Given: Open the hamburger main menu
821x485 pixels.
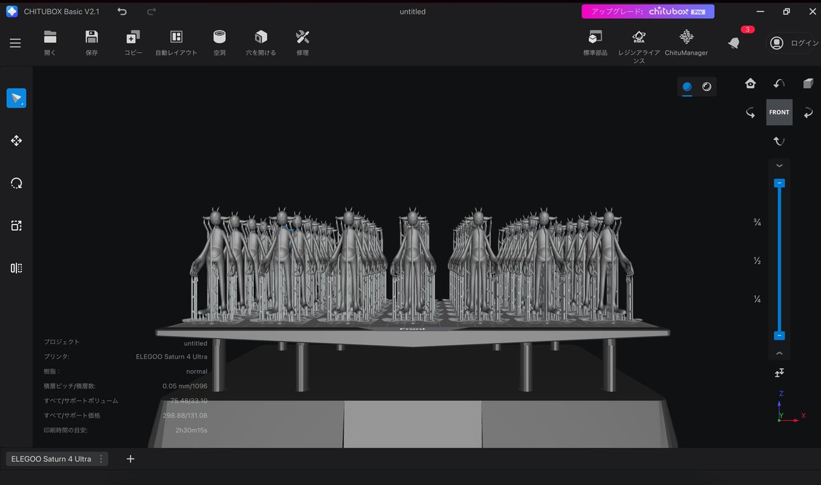Looking at the screenshot, I should point(15,43).
